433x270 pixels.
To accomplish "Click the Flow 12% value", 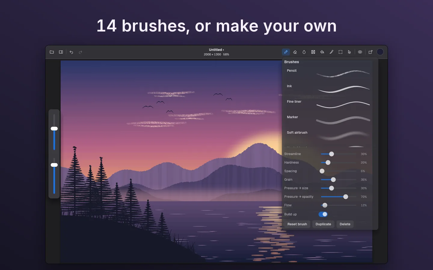I will click(x=364, y=205).
